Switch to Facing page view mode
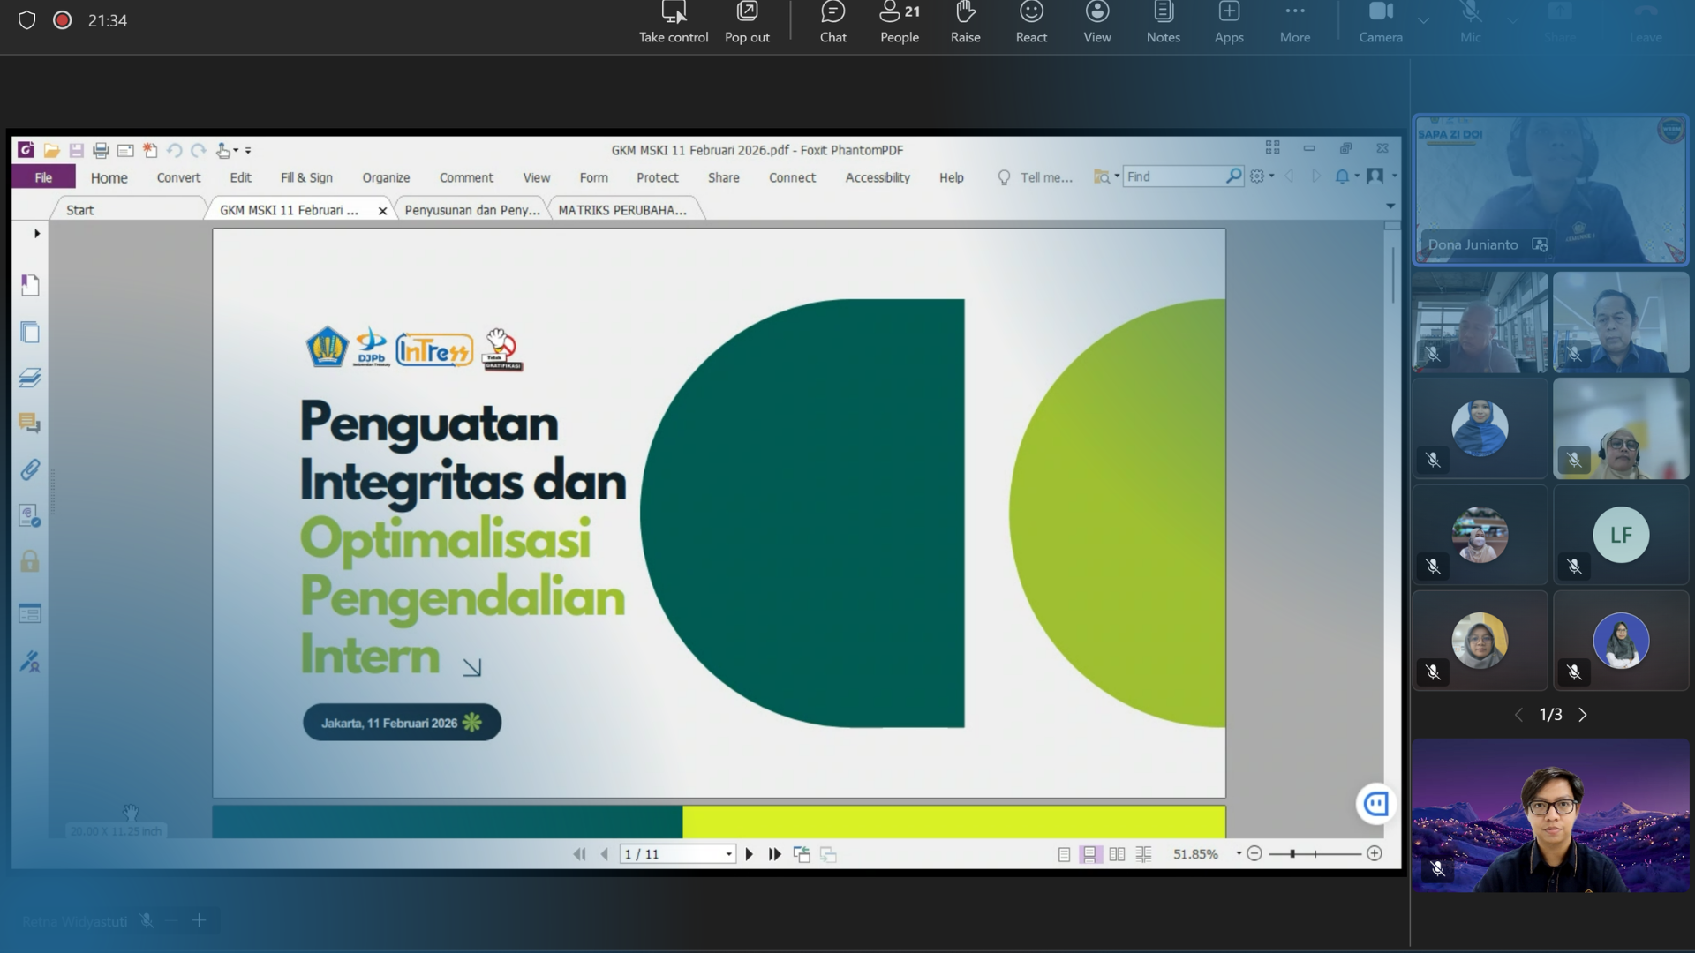The height and width of the screenshot is (953, 1695). [x=1117, y=854]
